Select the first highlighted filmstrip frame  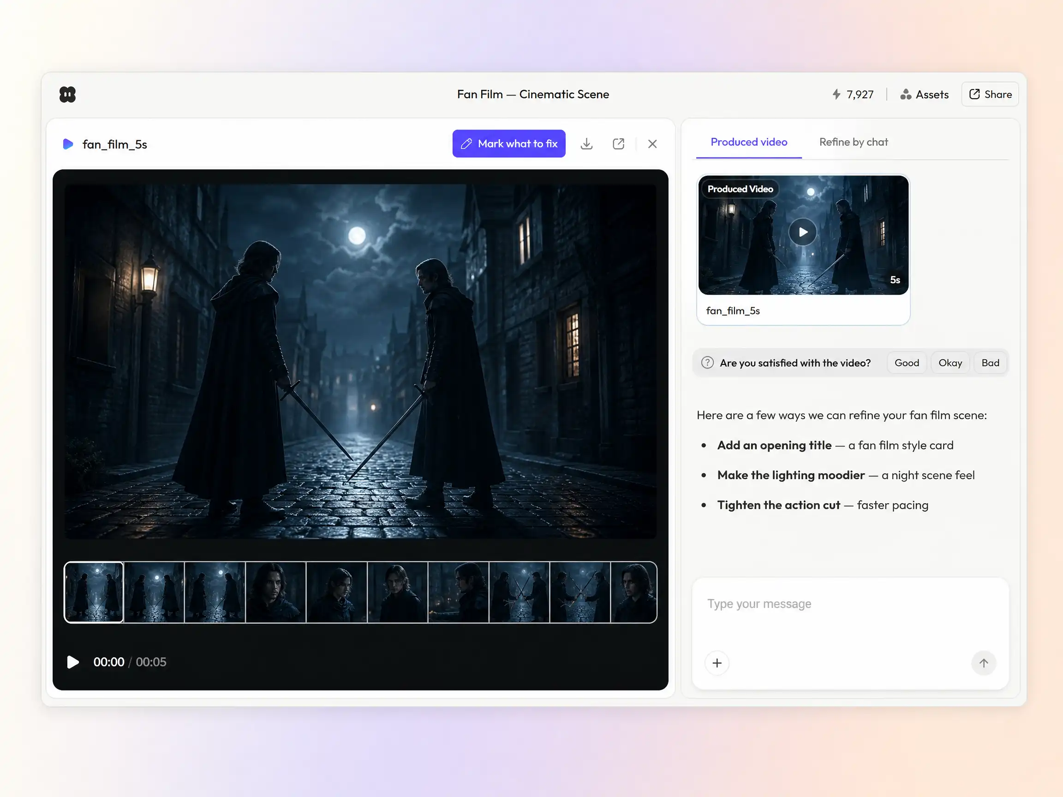pos(94,592)
